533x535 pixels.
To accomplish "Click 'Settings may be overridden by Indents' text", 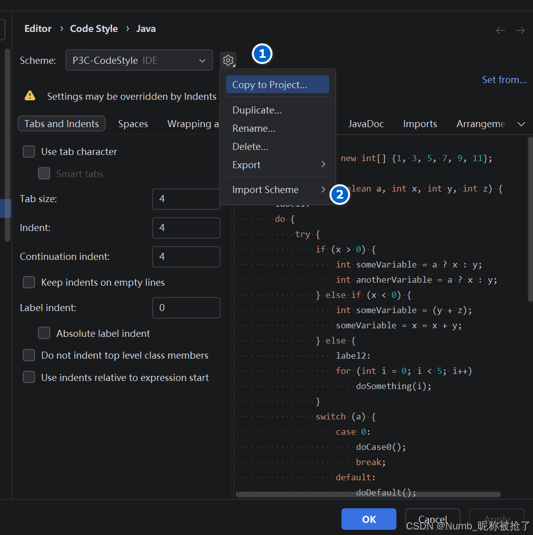I will coord(132,97).
